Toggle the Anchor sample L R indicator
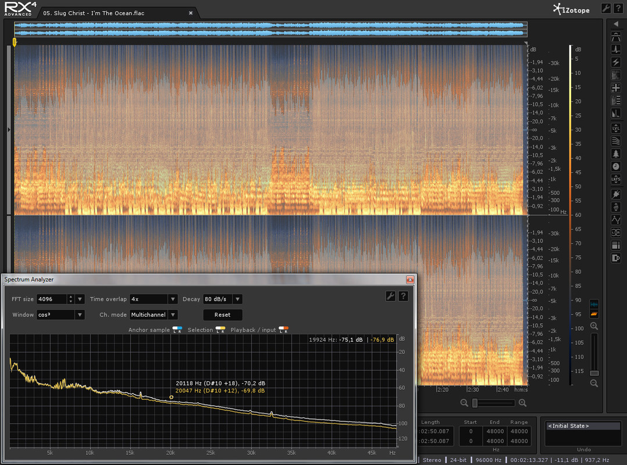Image resolution: width=627 pixels, height=465 pixels. [x=177, y=330]
